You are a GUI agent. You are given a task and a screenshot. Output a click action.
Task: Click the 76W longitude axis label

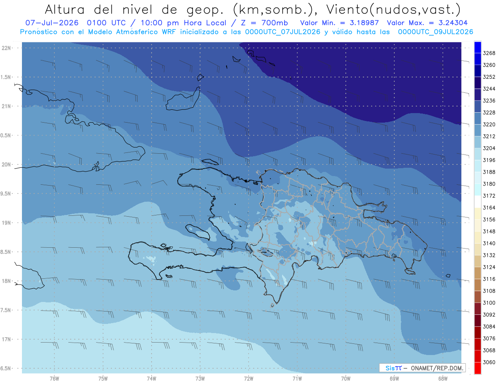click(x=54, y=379)
